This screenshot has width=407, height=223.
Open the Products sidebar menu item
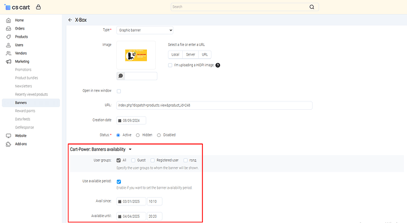(21, 37)
